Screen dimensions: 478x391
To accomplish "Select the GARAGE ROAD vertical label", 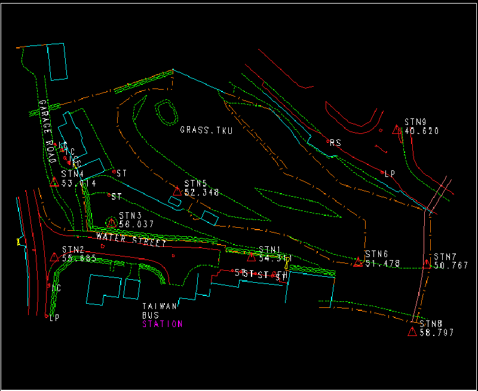I will (47, 132).
